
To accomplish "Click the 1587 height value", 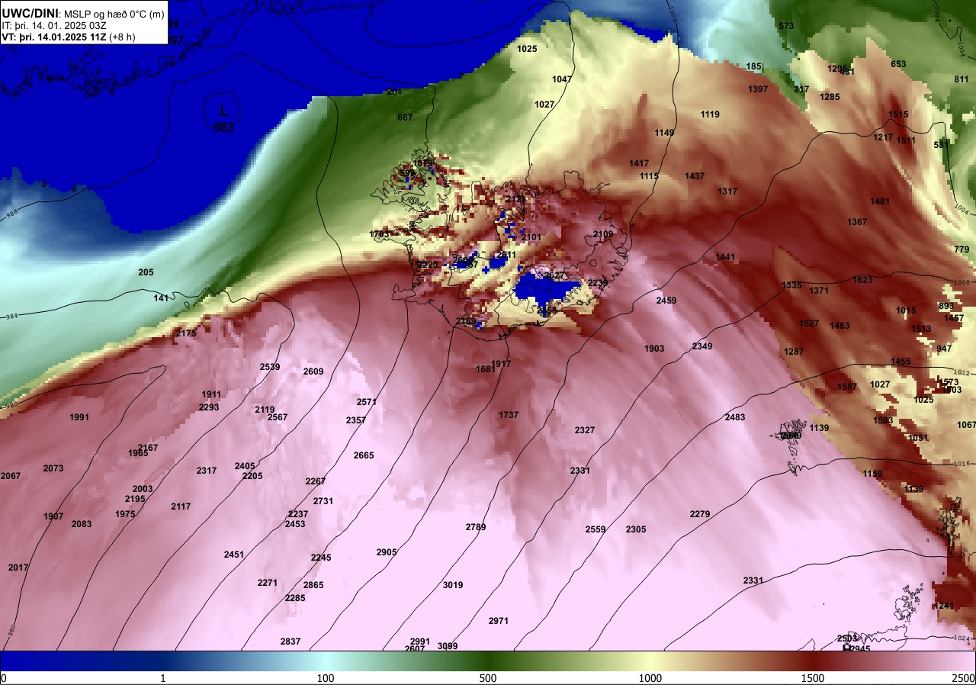I will coord(847,387).
